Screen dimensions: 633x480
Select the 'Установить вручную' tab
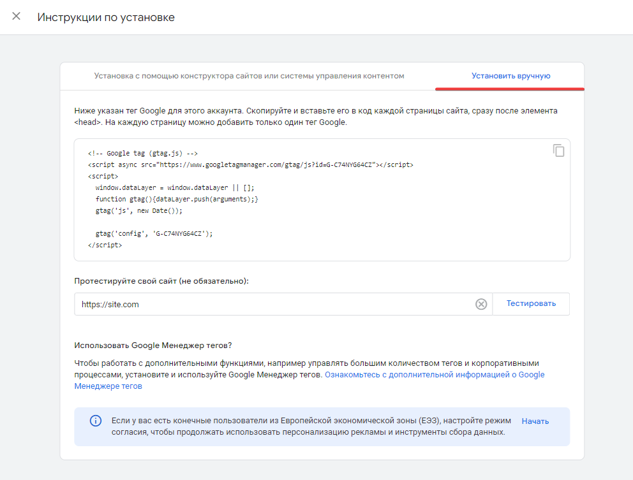pos(510,76)
